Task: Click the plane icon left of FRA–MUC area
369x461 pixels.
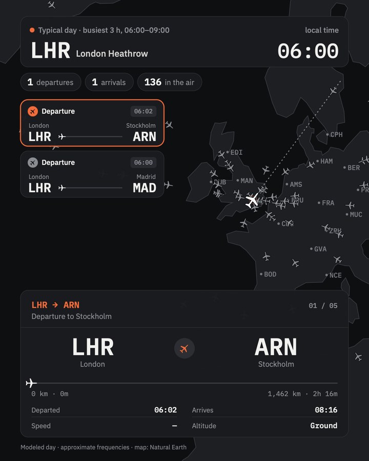Action: pyautogui.click(x=350, y=205)
